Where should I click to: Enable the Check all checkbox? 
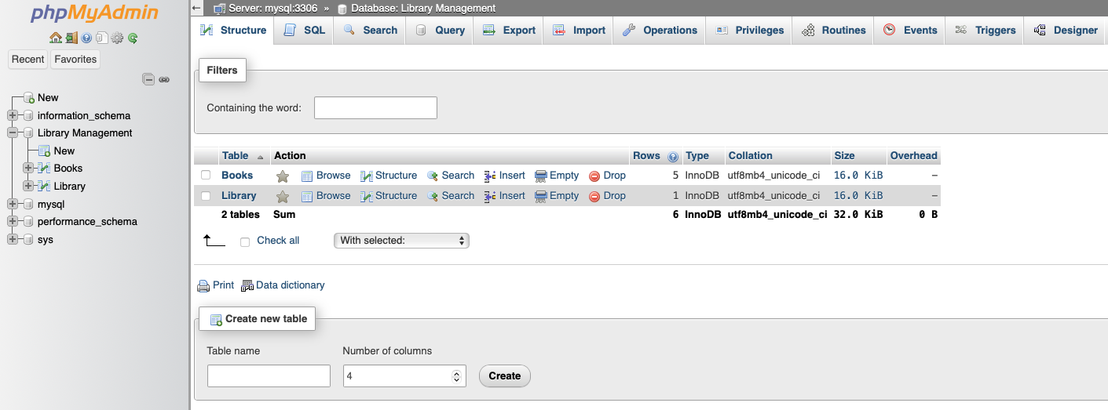coord(245,241)
